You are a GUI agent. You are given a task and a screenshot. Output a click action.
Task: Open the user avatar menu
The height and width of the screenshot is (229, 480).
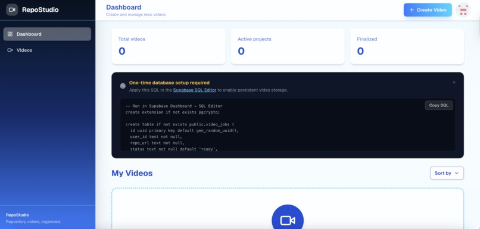coord(463,10)
